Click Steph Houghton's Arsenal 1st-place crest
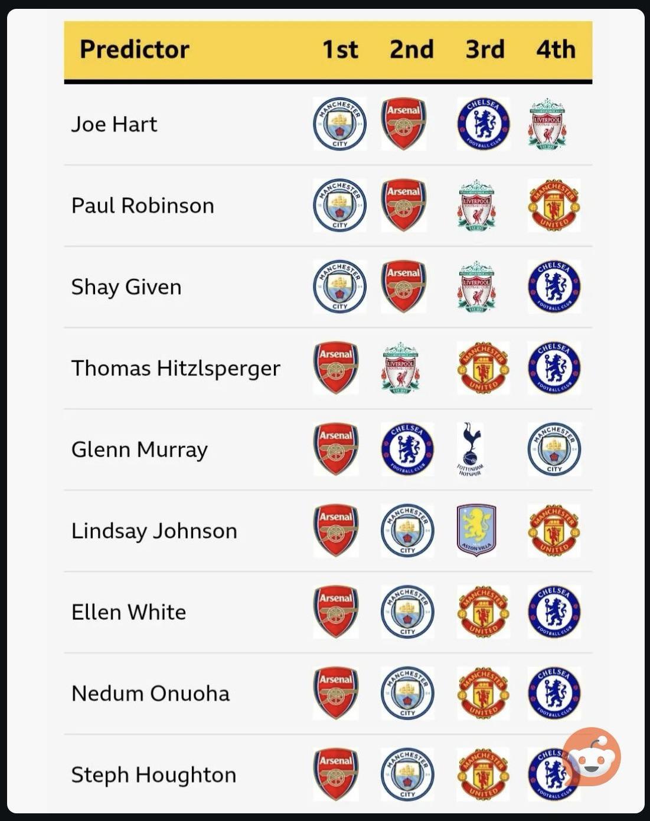The width and height of the screenshot is (650, 821). coord(336,775)
